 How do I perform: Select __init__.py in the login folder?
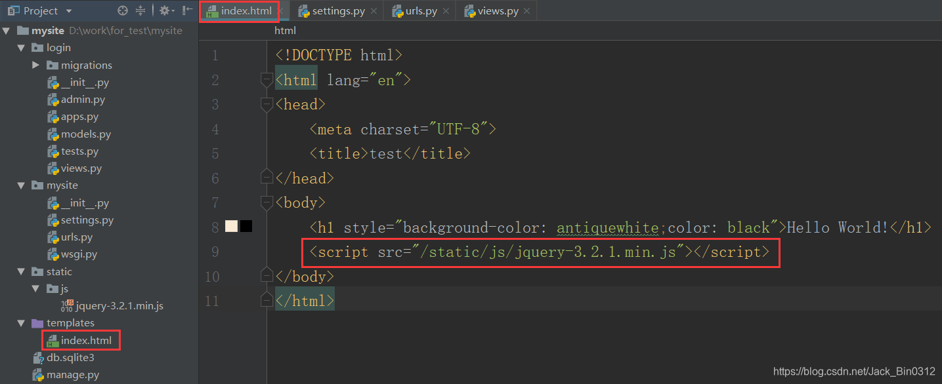(x=85, y=83)
